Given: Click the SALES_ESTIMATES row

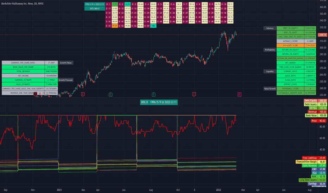Looking at the screenshot, I should pos(30,84).
